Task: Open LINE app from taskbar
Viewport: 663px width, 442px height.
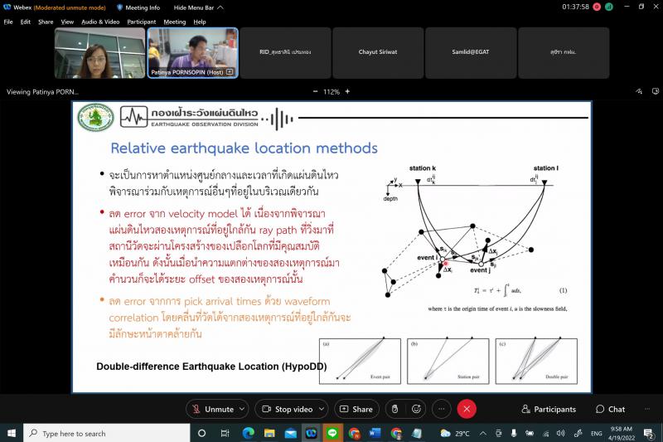Action: point(332,433)
